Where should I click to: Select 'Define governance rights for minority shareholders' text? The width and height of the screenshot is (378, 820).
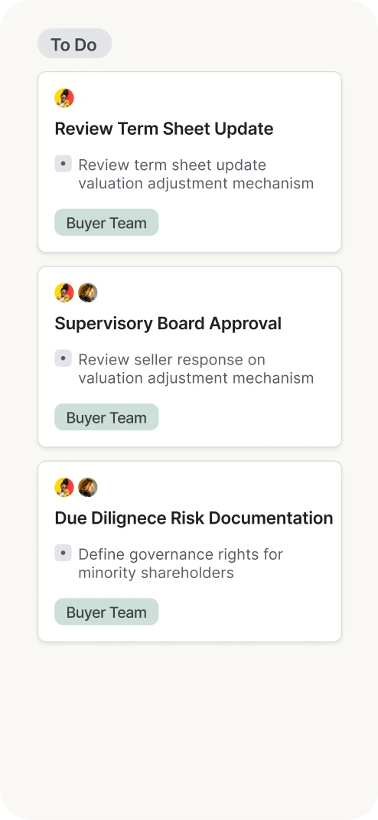181,564
